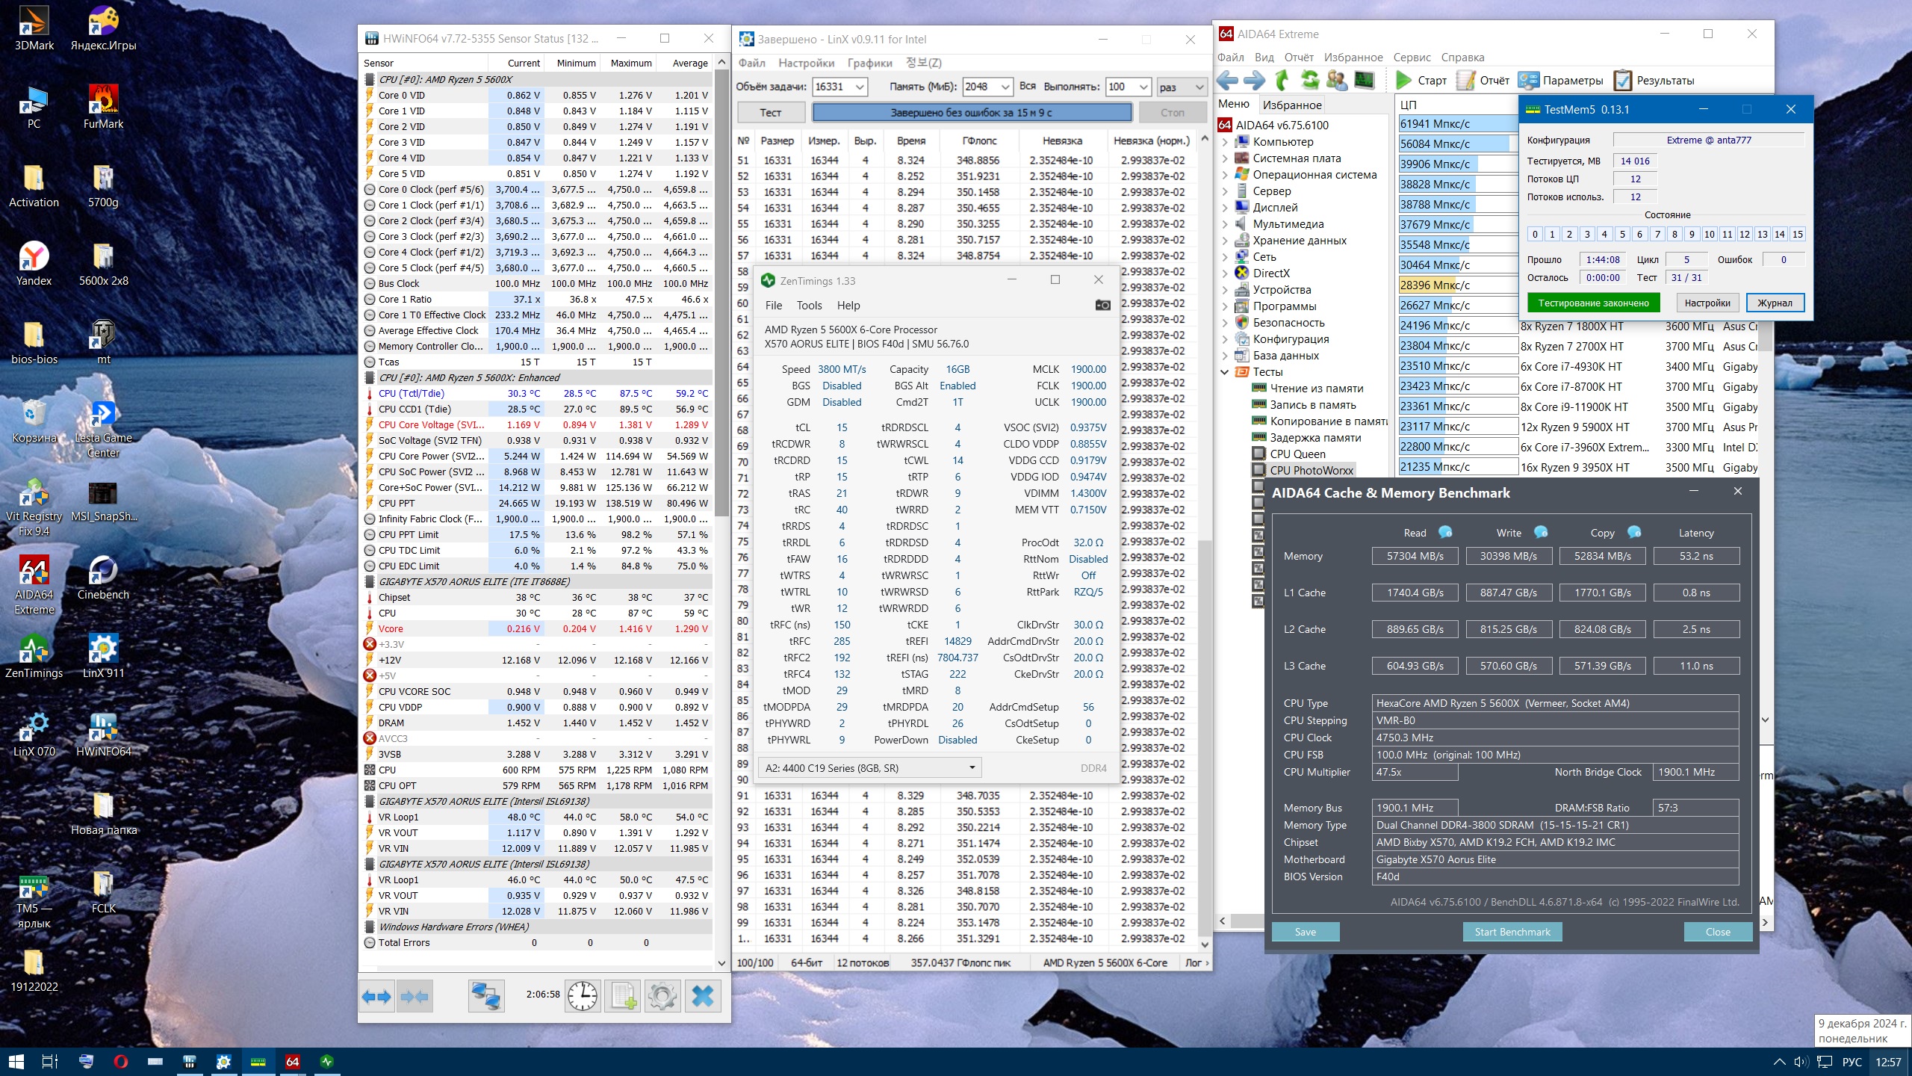Open AIDA64 Результаты clipboard icon
The width and height of the screenshot is (1912, 1076).
click(x=1622, y=80)
